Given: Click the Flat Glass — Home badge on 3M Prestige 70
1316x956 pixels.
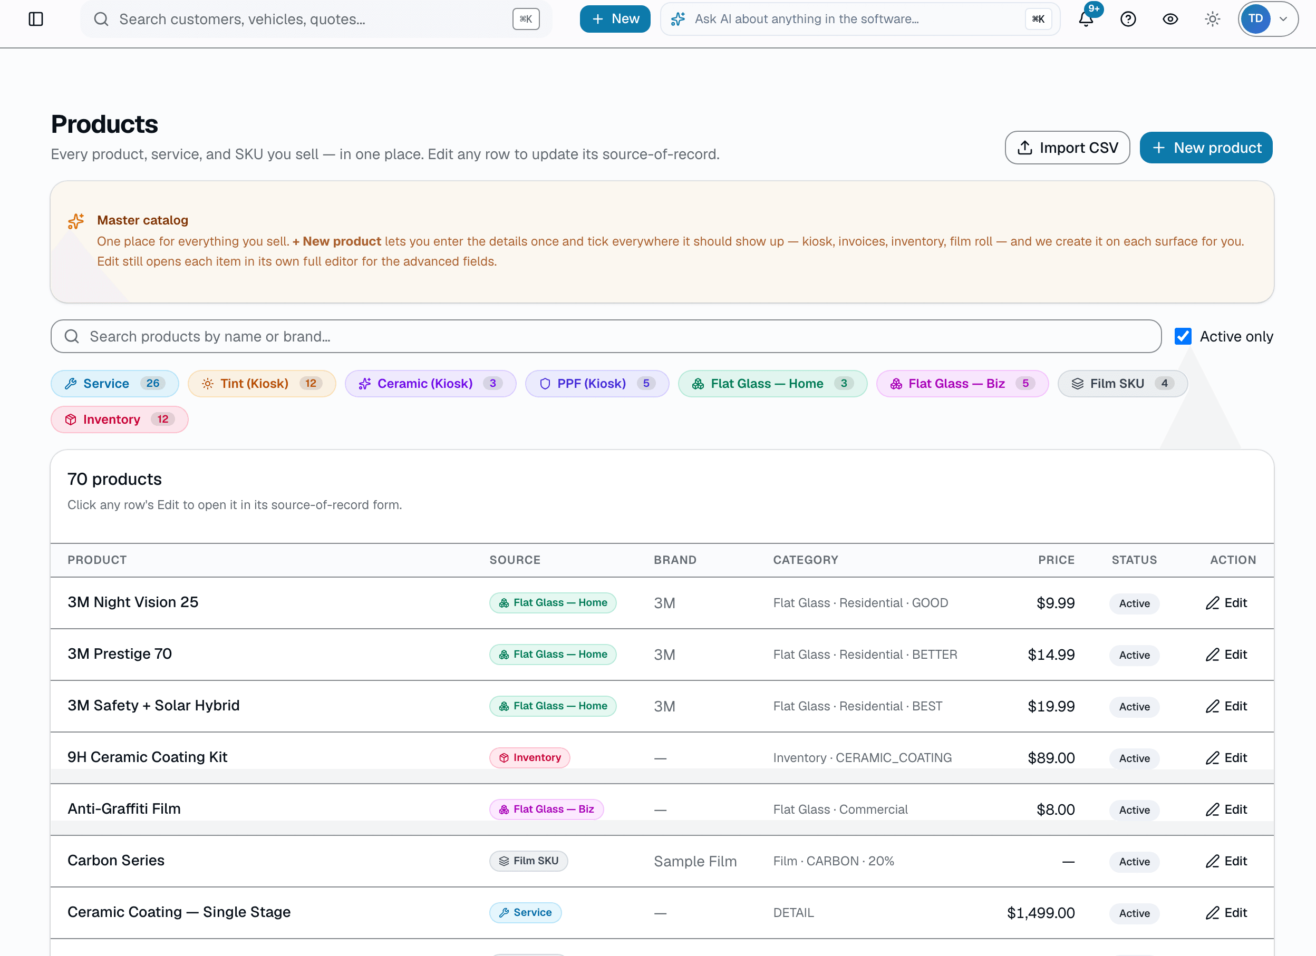Looking at the screenshot, I should [x=553, y=655].
